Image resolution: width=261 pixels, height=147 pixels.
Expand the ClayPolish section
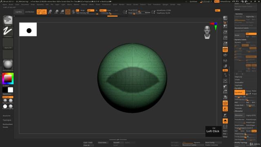238,85
